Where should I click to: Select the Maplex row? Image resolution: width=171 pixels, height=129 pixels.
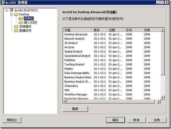(x=112, y=69)
